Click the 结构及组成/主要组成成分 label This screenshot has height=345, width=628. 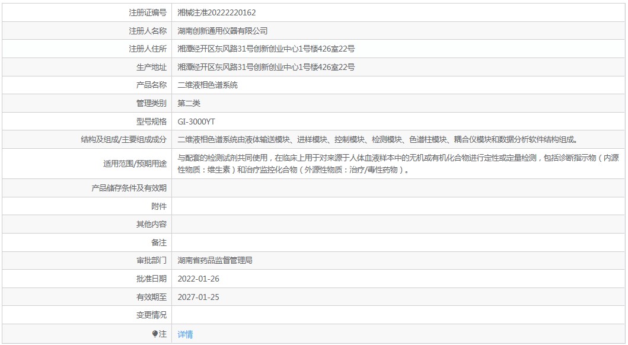click(x=124, y=140)
